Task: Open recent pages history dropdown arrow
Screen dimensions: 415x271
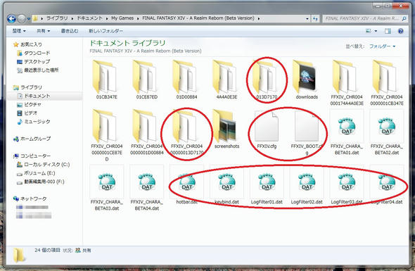Action: coord(28,19)
